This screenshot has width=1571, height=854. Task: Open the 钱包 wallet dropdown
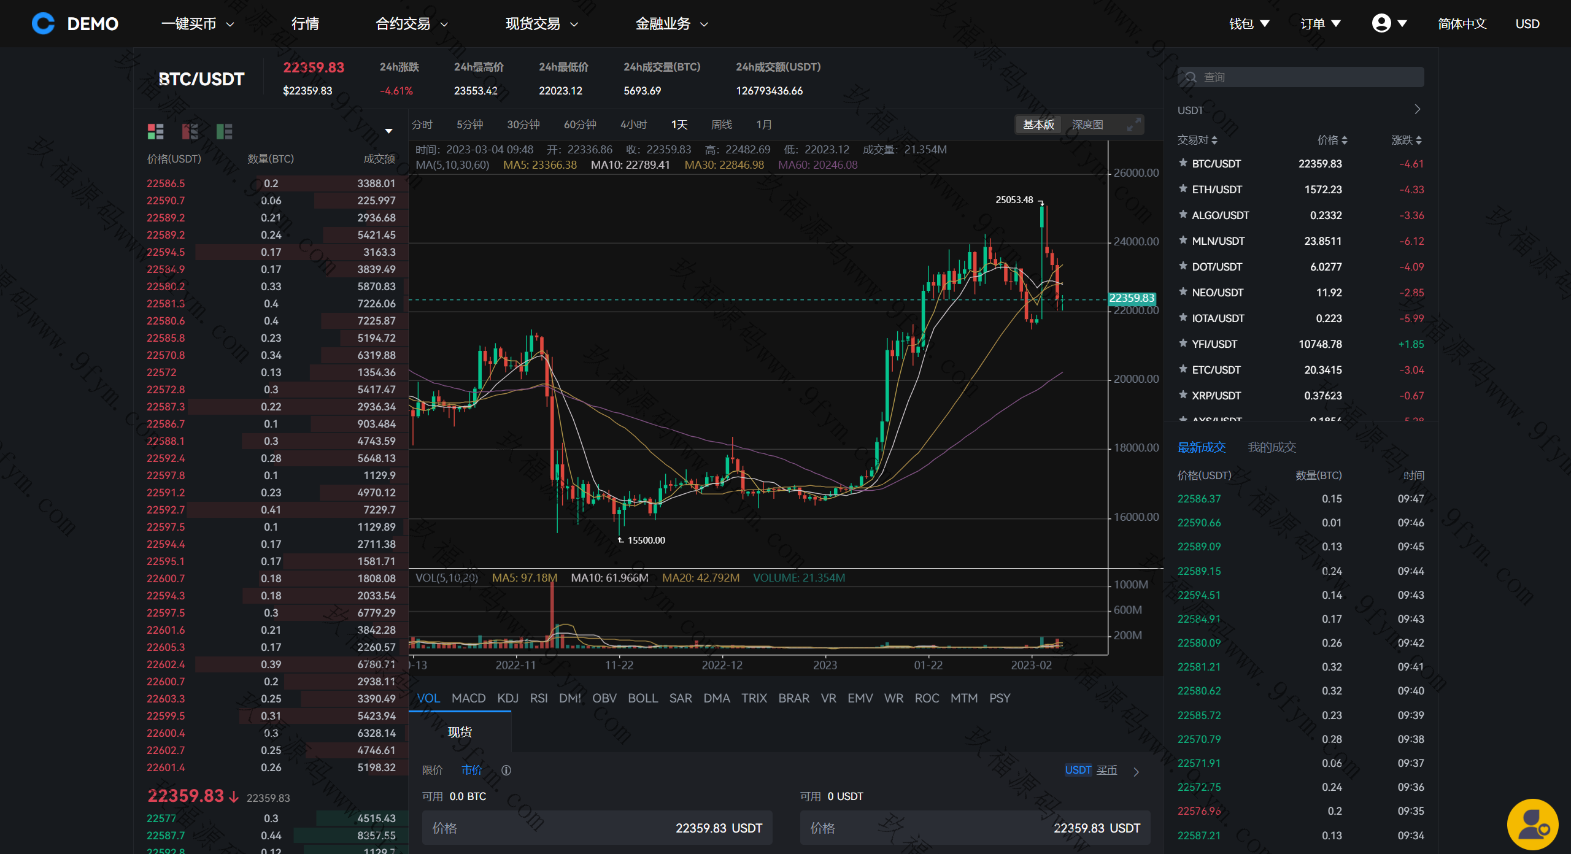pyautogui.click(x=1248, y=23)
